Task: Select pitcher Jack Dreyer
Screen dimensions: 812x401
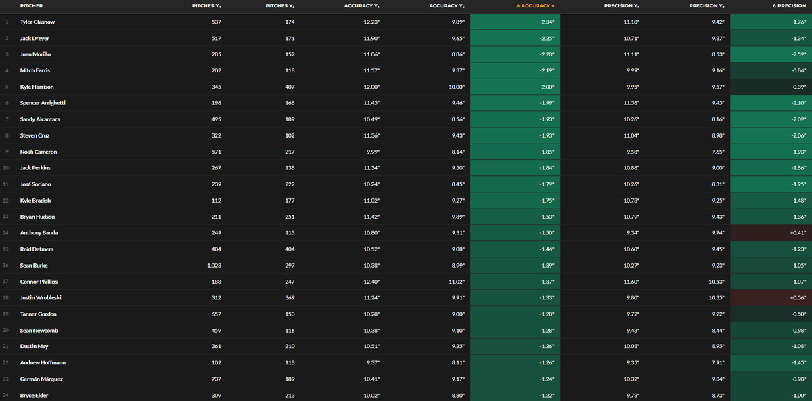Action: click(x=35, y=38)
